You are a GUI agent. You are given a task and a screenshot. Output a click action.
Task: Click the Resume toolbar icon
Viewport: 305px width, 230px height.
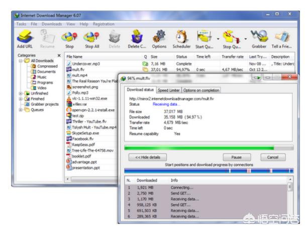(47, 39)
